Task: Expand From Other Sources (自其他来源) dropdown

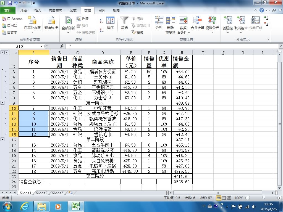Action: pos(32,33)
